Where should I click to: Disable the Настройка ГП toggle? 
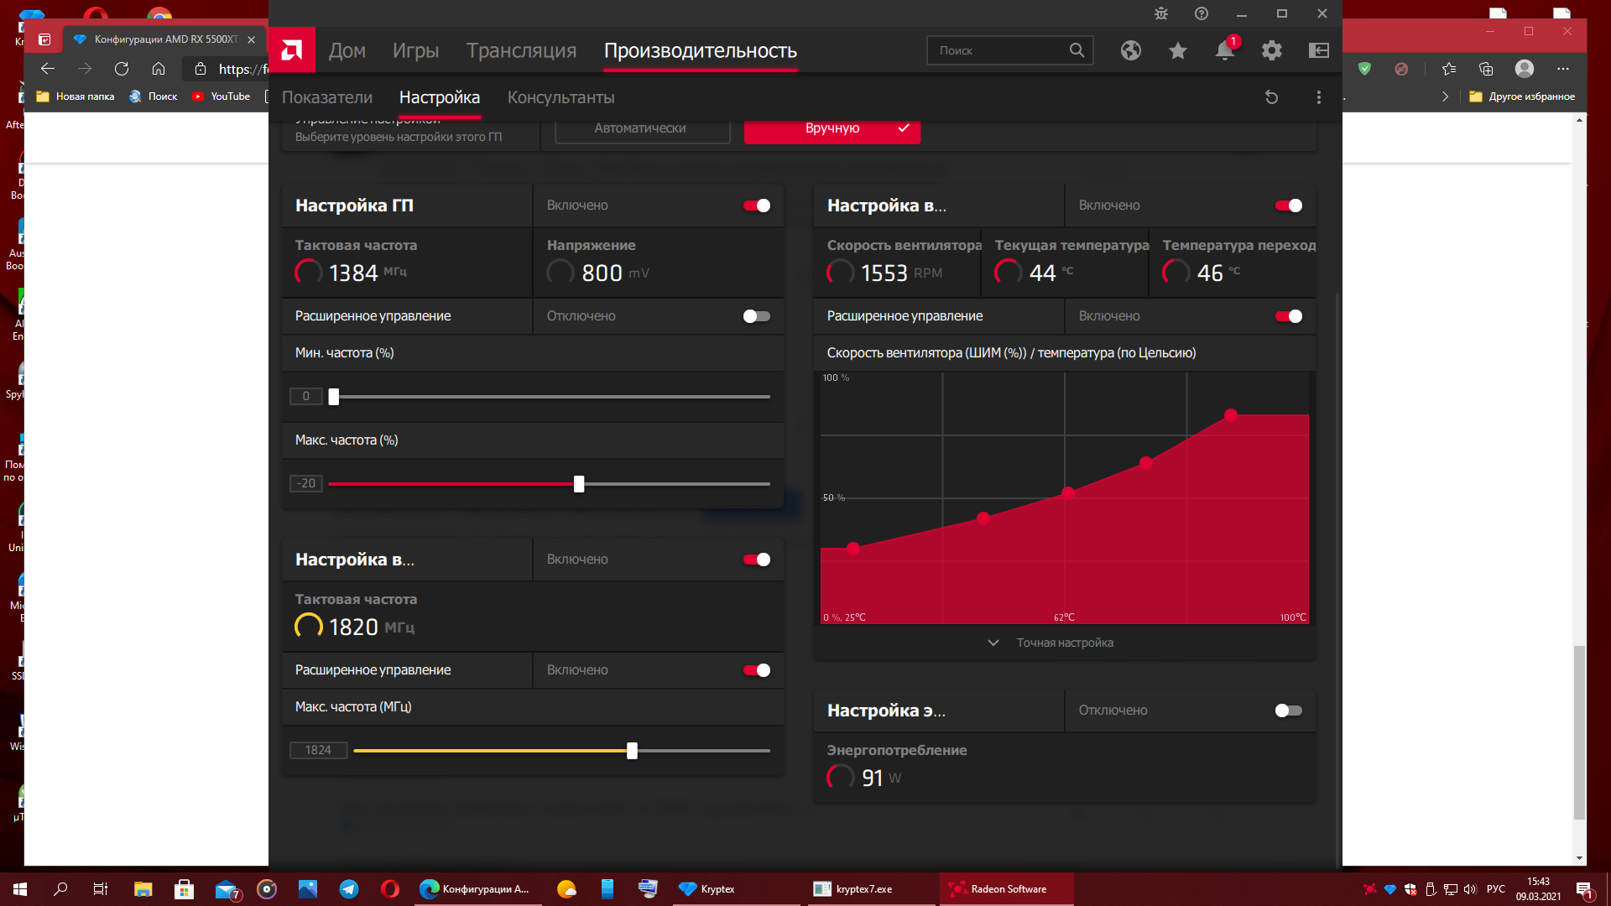(x=757, y=206)
